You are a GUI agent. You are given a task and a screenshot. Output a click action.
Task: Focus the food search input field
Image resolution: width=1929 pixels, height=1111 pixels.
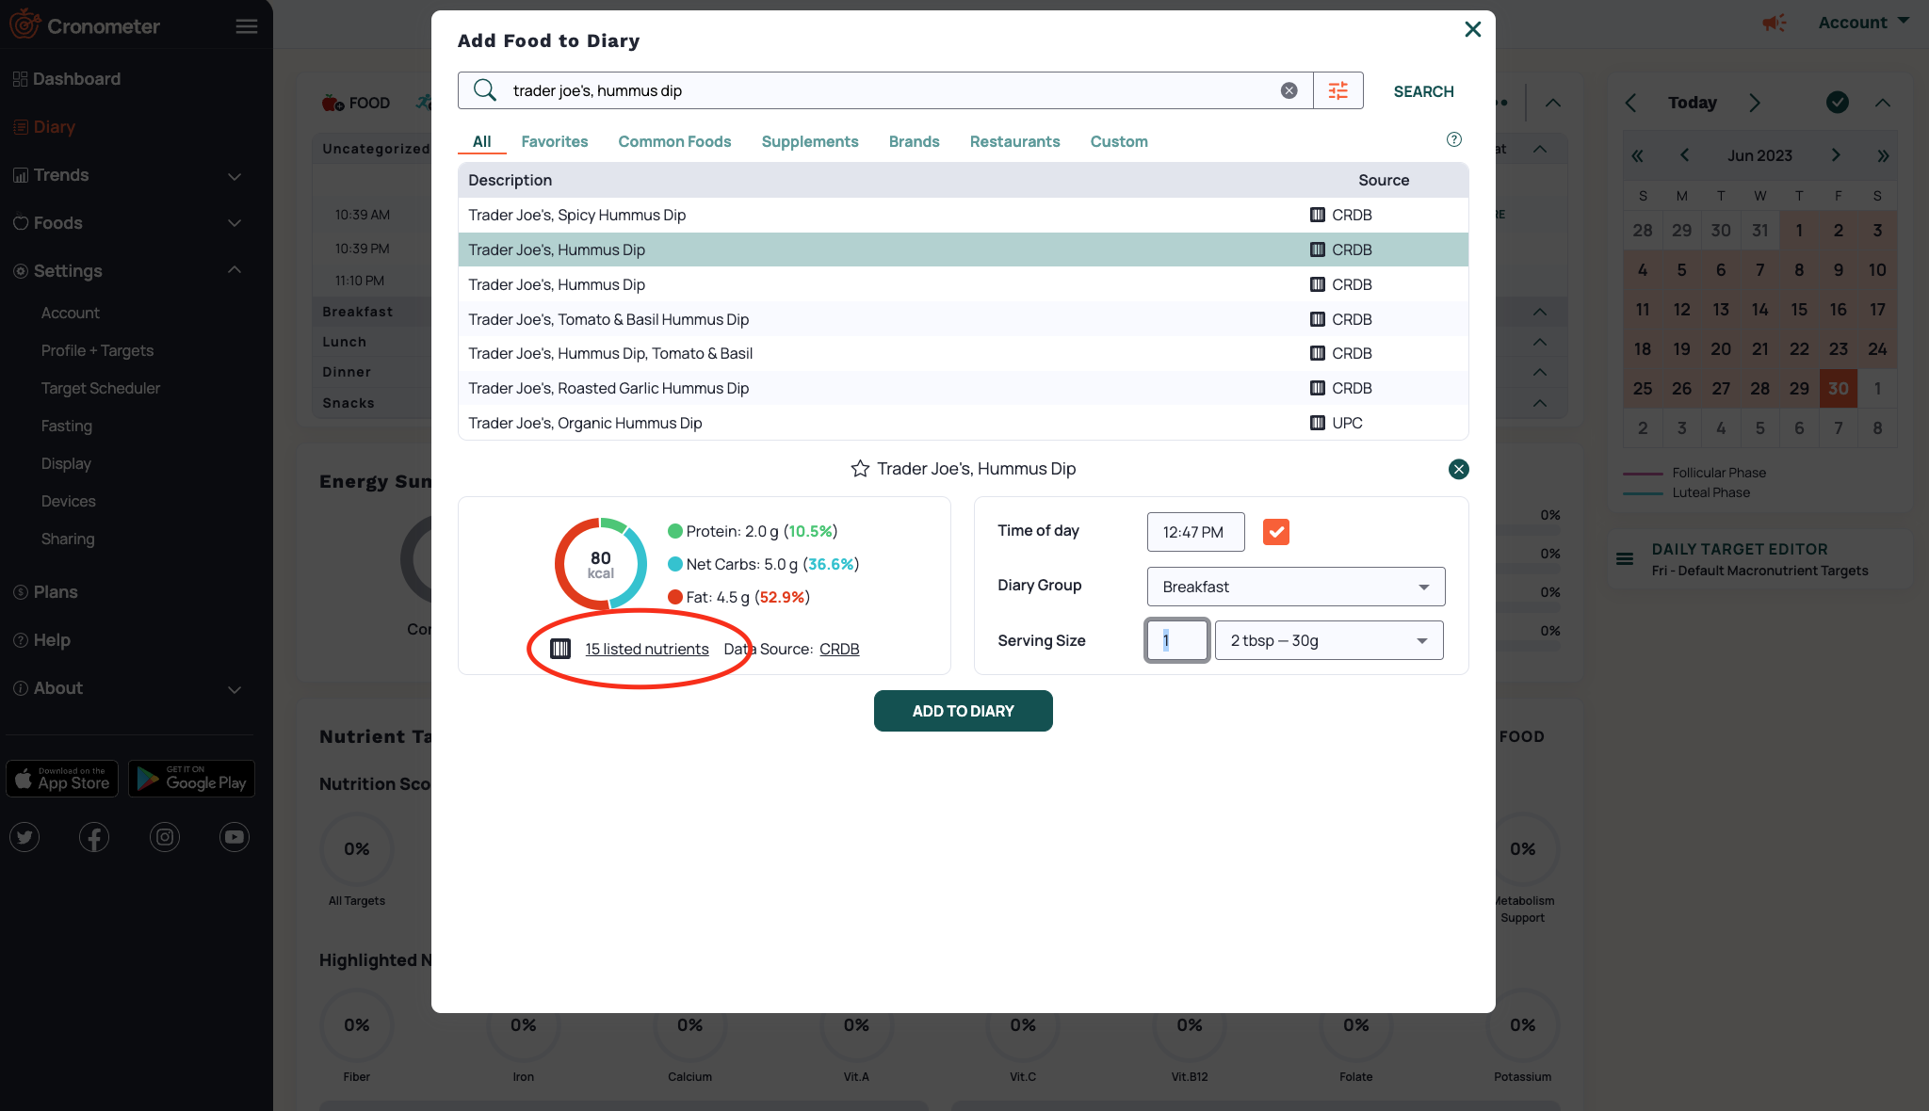(x=885, y=90)
